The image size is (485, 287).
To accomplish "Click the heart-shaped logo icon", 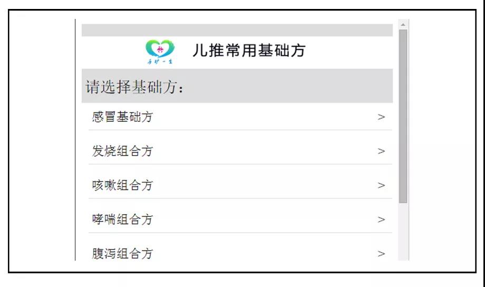I will point(160,49).
